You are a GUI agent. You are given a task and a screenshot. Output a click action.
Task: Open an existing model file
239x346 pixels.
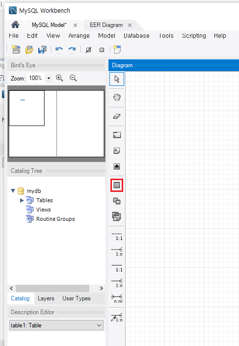coord(29,50)
